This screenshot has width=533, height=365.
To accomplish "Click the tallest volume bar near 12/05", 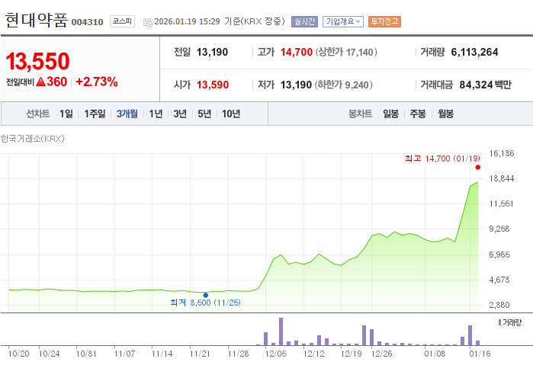I will 281,331.
